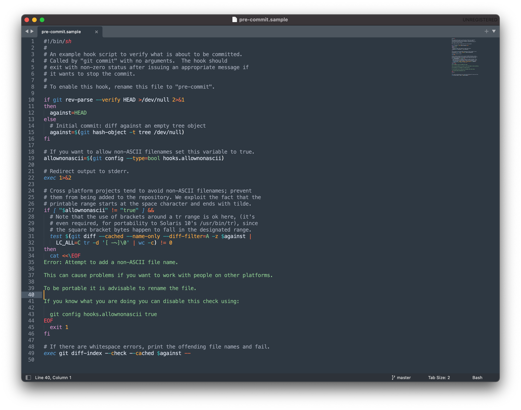Click the Line 40, Column 1 indicator
This screenshot has width=521, height=410.
(53, 377)
